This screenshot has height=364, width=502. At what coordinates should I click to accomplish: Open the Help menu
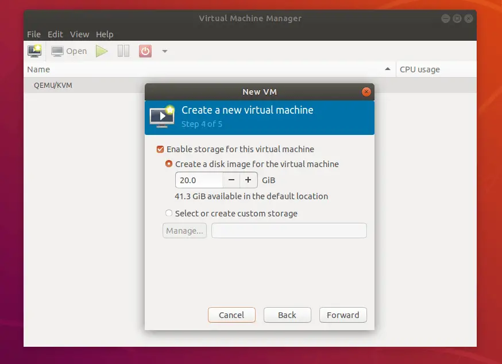tap(105, 34)
